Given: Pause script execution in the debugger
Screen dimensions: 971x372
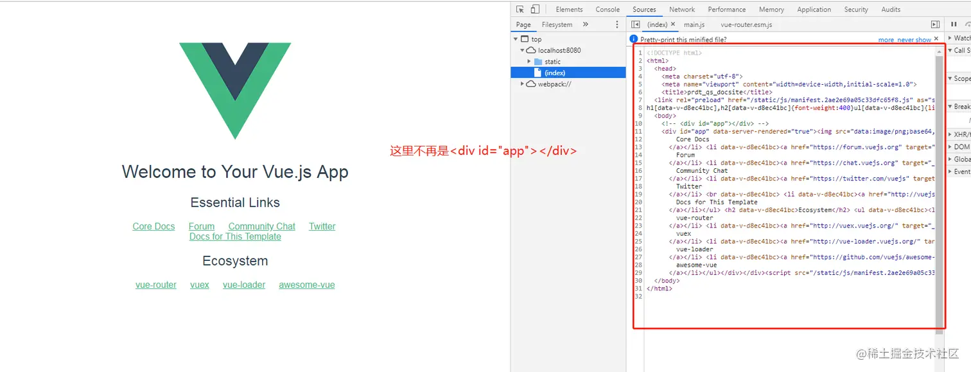Looking at the screenshot, I should pos(954,24).
